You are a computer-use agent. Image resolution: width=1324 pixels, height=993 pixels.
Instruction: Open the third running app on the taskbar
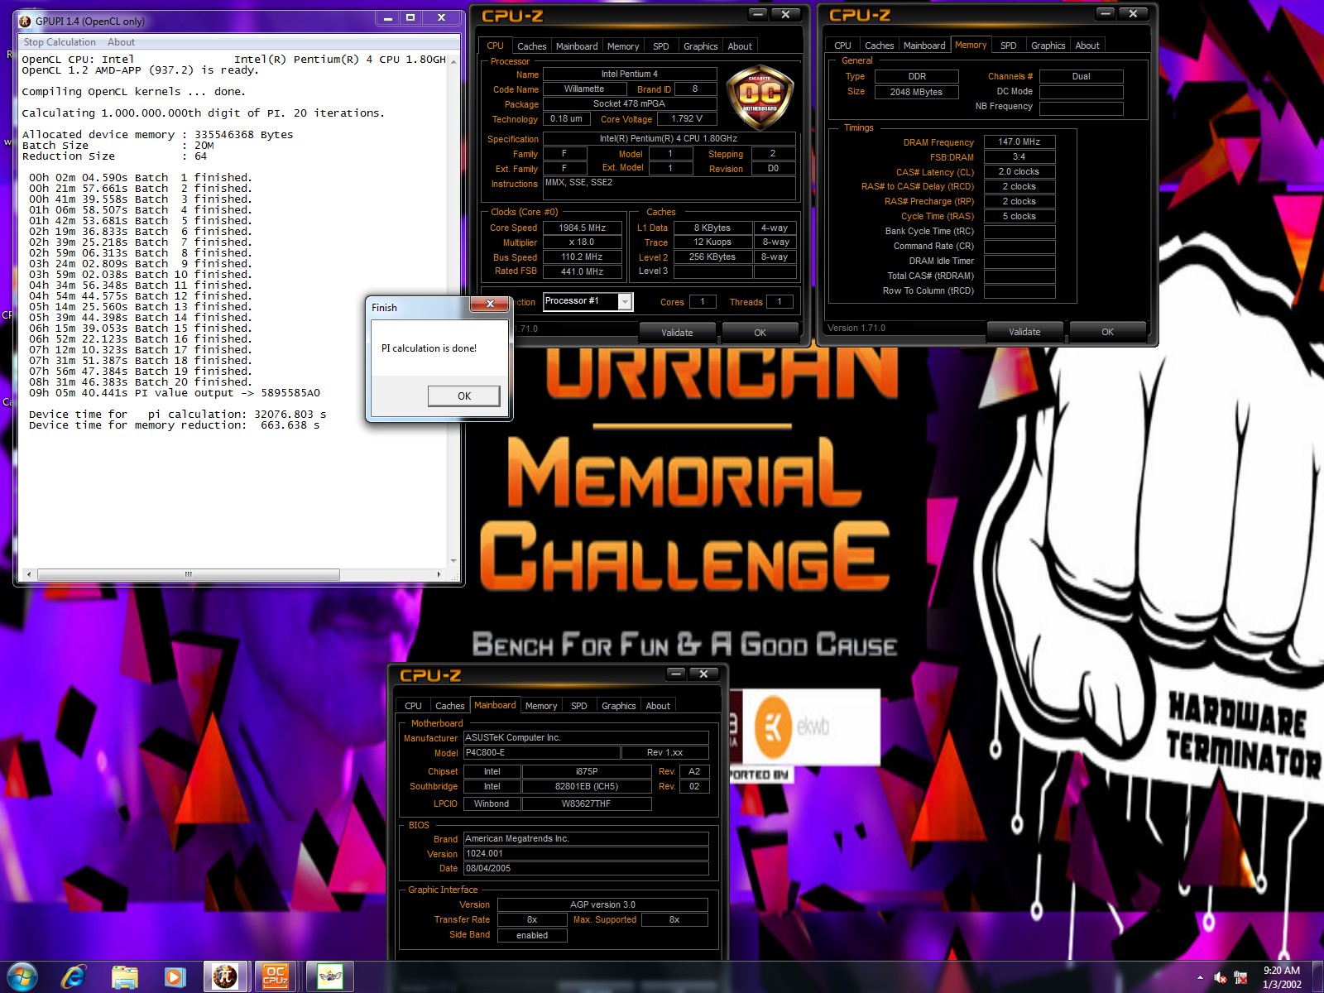click(329, 976)
